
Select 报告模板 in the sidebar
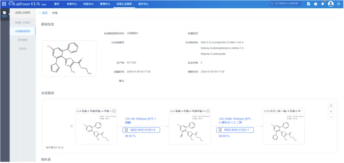tap(23, 40)
